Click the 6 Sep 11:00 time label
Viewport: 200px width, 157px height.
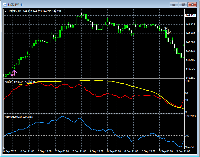[x=27, y=151]
